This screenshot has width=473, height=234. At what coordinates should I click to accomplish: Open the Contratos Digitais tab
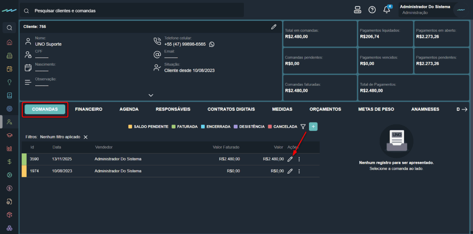pyautogui.click(x=231, y=109)
